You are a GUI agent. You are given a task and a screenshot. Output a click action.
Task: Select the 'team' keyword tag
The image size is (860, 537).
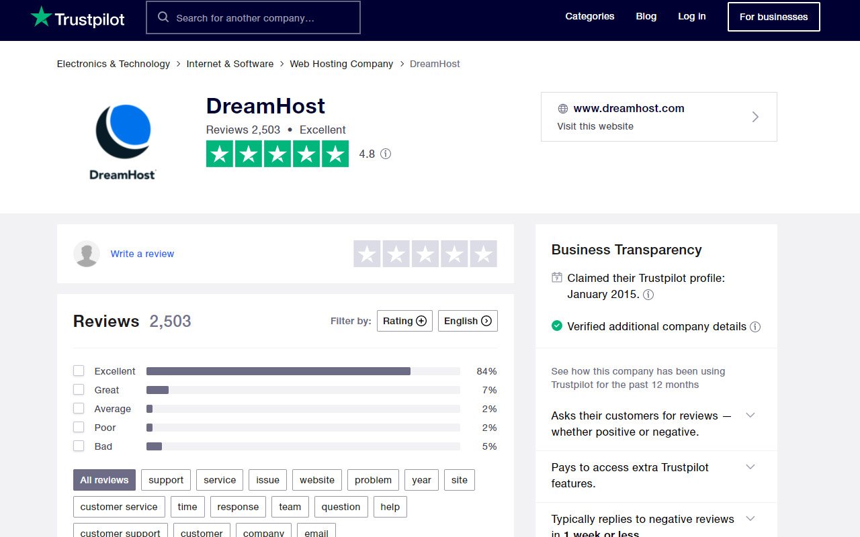pyautogui.click(x=290, y=507)
